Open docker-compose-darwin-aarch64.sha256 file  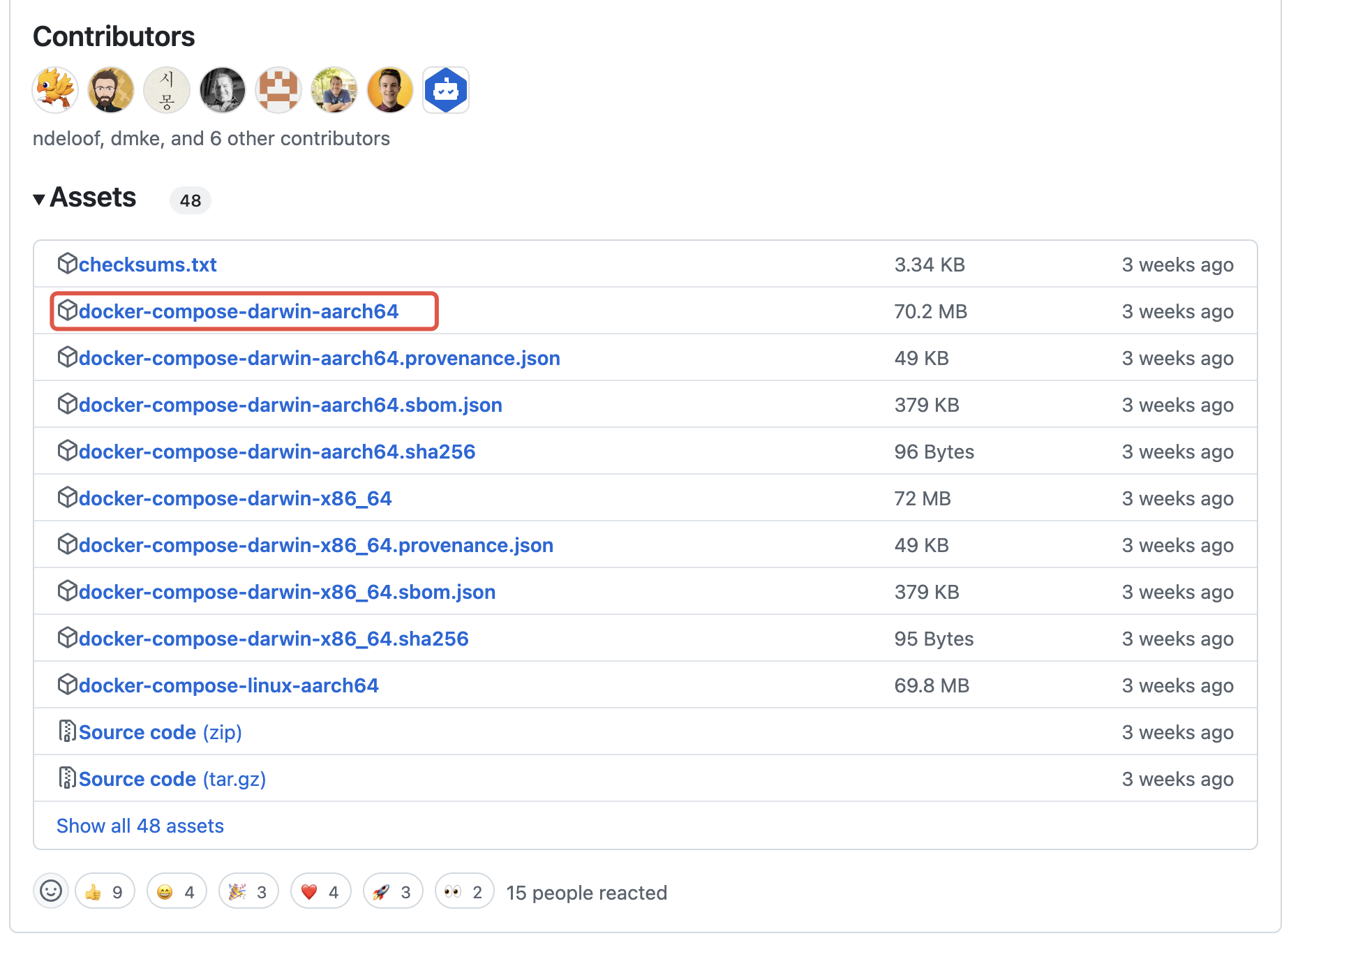[276, 452]
